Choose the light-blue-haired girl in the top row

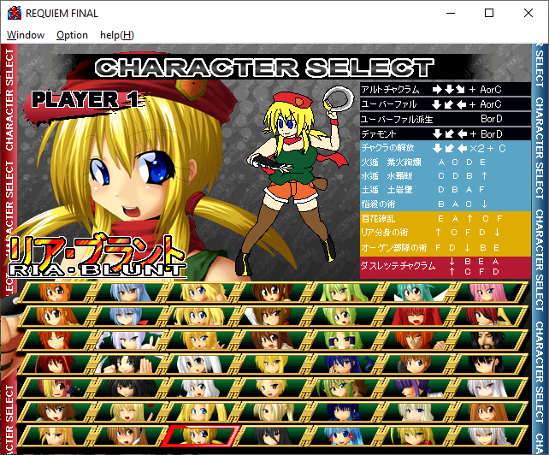pos(129,292)
